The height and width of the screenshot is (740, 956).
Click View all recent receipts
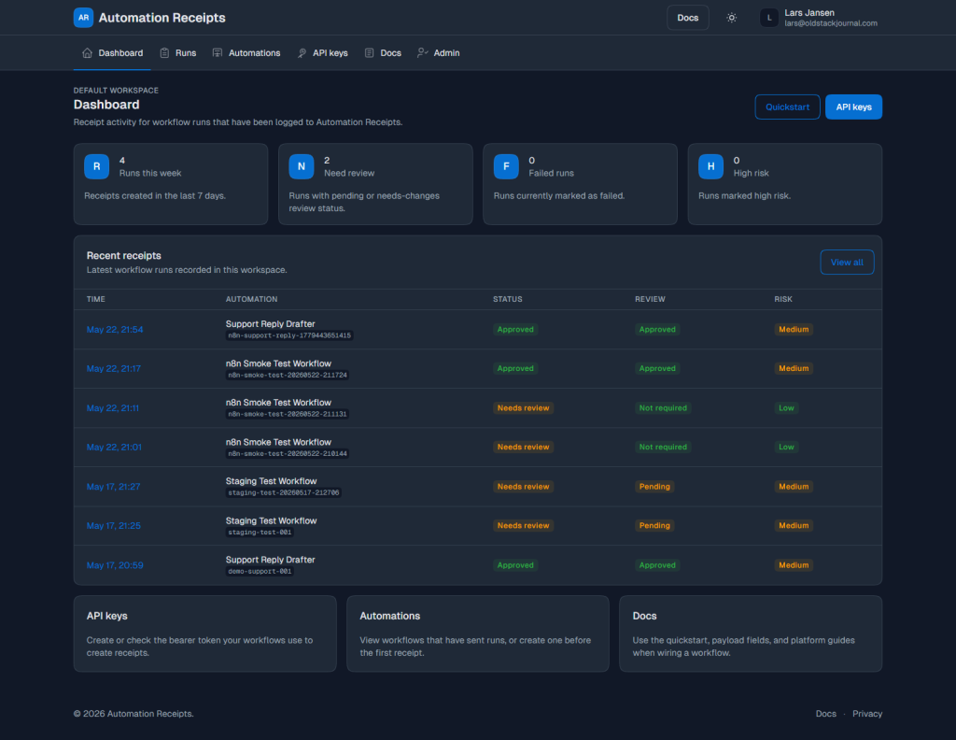click(847, 263)
